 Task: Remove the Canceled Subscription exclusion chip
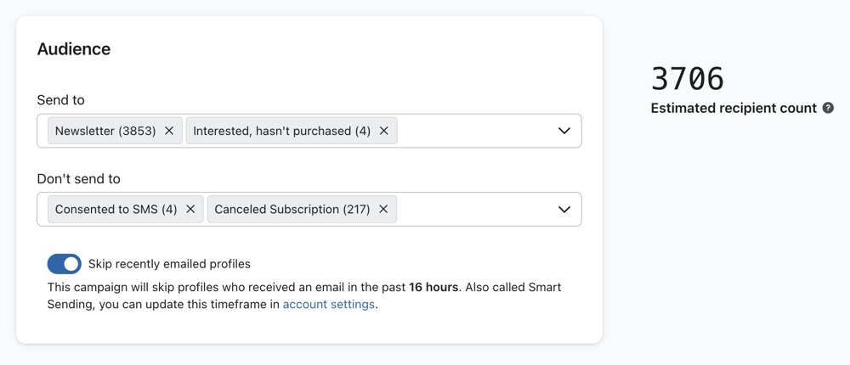pos(383,209)
